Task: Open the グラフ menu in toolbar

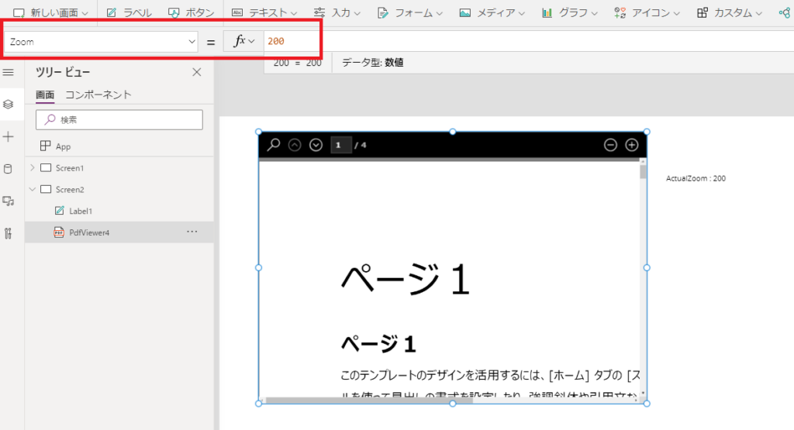Action: 570,12
